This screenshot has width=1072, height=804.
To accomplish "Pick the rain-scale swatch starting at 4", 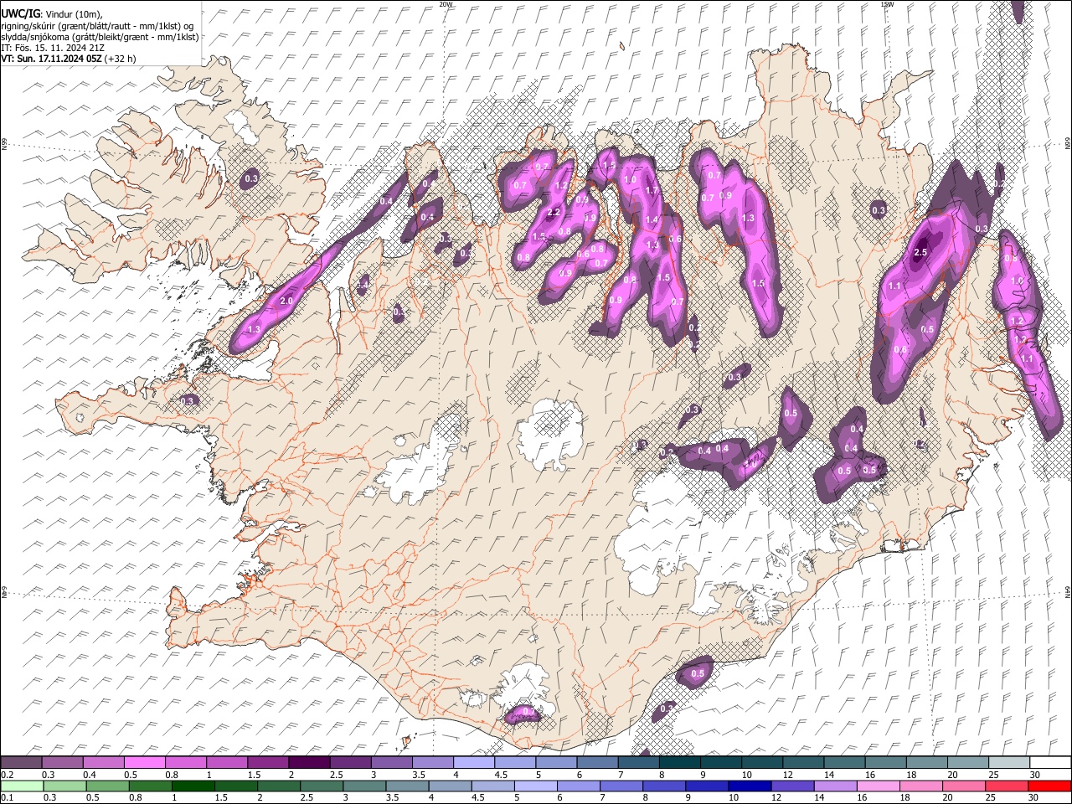I will 450,786.
